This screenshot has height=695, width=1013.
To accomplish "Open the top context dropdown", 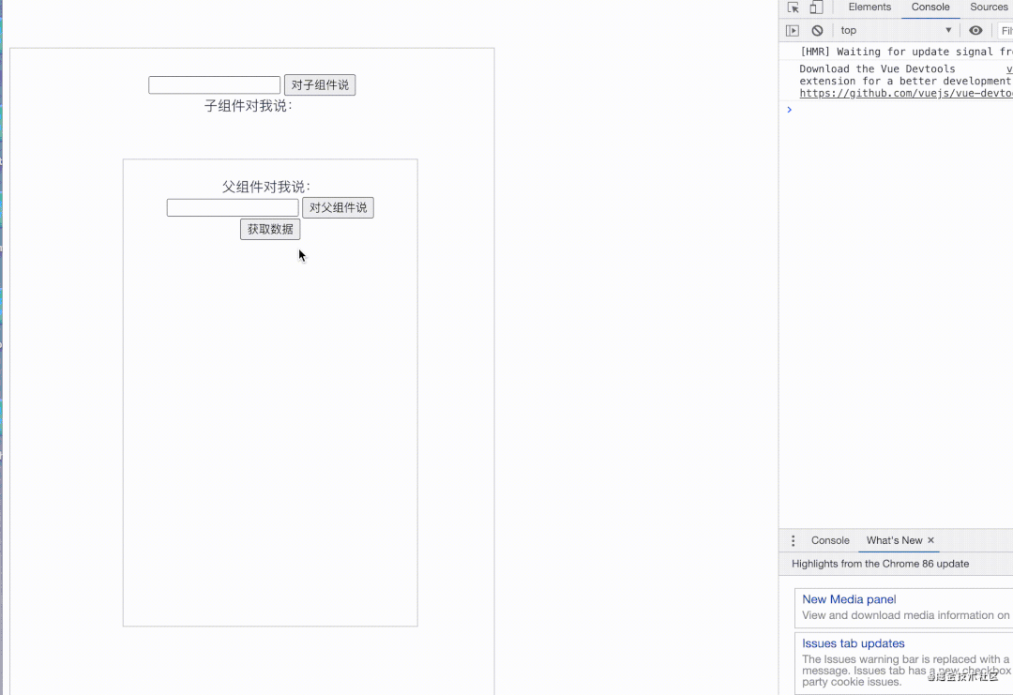I will 895,31.
